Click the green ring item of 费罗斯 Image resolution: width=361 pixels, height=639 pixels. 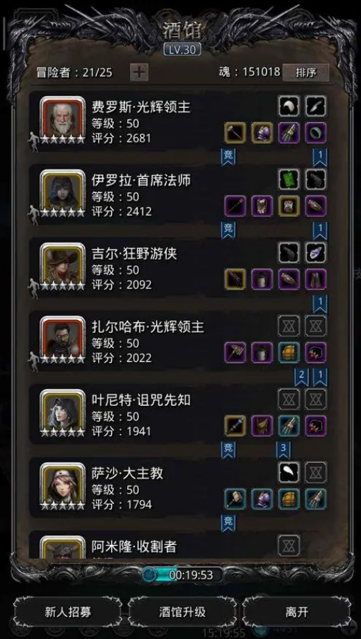tap(316, 132)
